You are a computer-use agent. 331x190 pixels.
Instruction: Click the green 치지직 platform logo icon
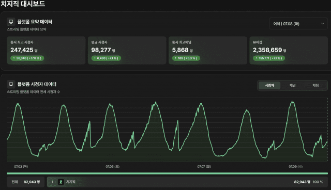(61, 182)
